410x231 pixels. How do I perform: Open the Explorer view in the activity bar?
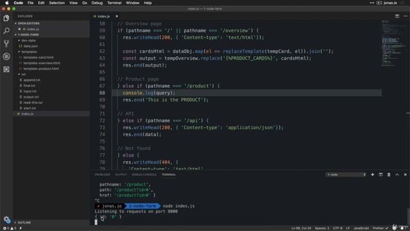click(6, 18)
